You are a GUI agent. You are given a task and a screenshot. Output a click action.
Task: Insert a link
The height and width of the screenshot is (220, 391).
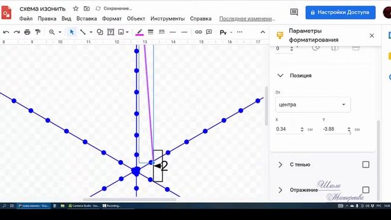[x=199, y=32]
